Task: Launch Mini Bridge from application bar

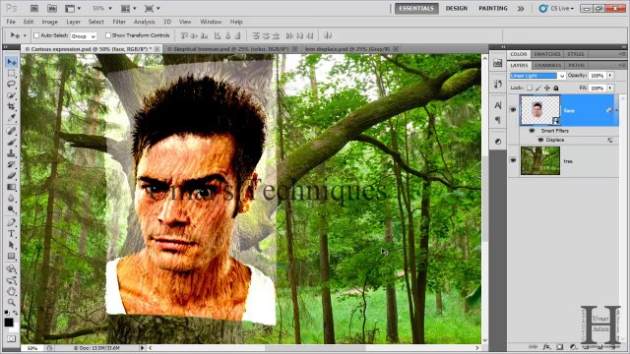Action: click(52, 9)
